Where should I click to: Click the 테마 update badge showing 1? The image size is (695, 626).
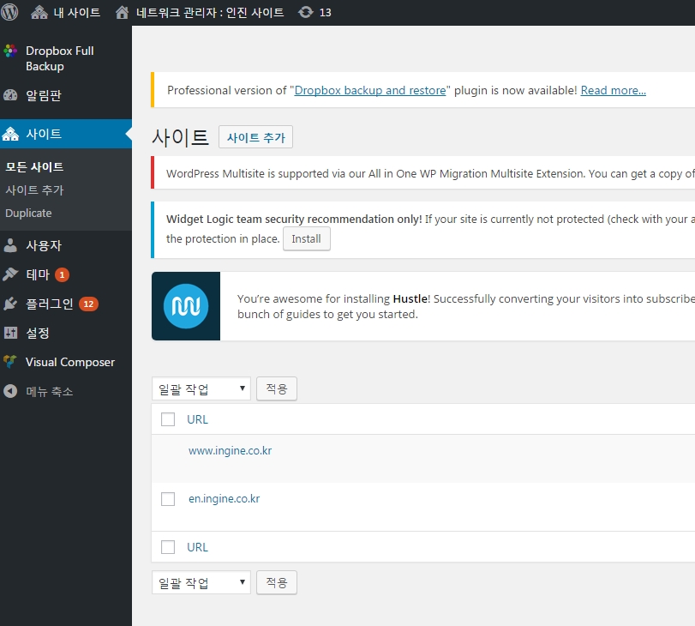62,275
